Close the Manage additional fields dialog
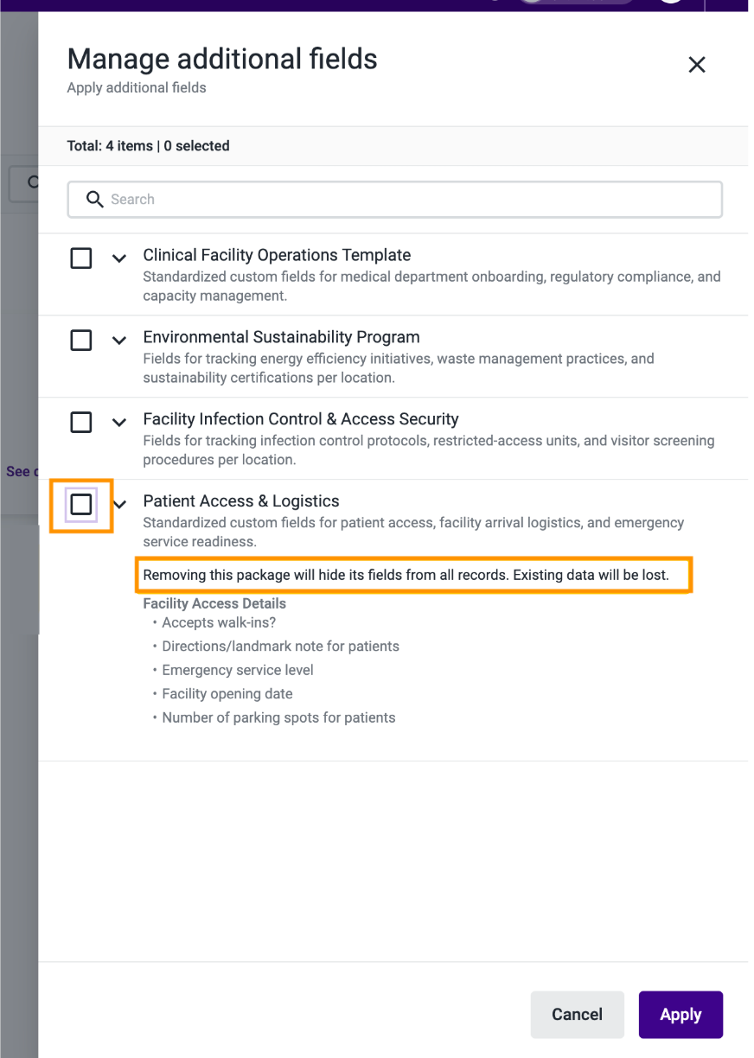Viewport: 754px width, 1058px height. (697, 65)
